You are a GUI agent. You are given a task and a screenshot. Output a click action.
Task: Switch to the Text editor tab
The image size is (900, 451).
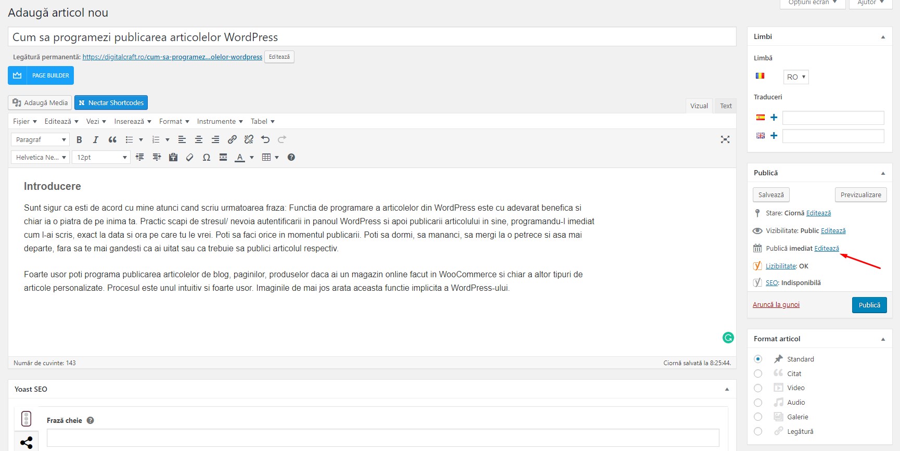(726, 106)
